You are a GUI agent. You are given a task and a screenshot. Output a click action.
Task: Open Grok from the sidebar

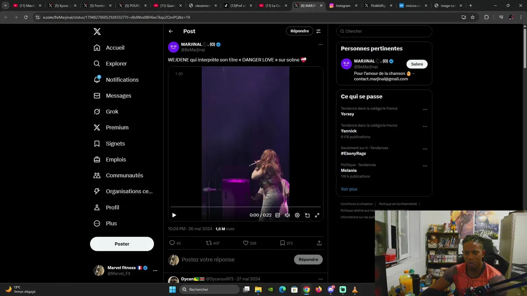point(106,112)
